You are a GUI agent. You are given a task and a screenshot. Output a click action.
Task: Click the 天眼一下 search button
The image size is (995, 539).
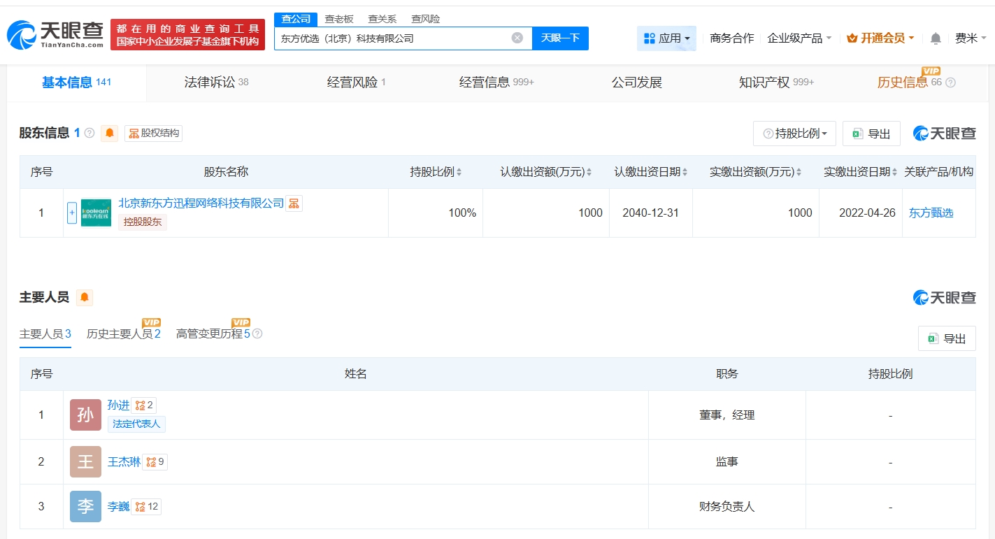tap(560, 38)
